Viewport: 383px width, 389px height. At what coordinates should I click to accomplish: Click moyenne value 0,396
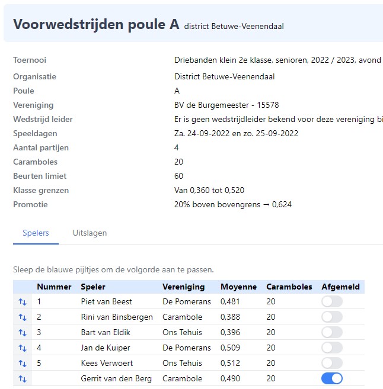tap(230, 332)
